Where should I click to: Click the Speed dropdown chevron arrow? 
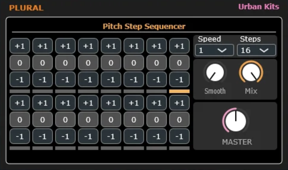click(x=222, y=50)
